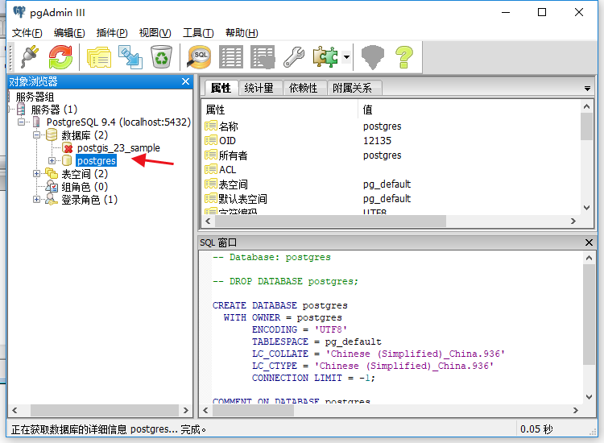Select the postgis_23_sample database
This screenshot has width=604, height=443.
[x=118, y=148]
